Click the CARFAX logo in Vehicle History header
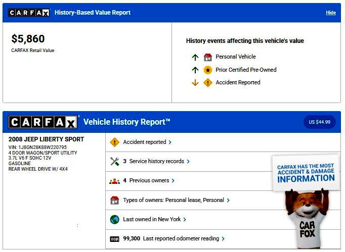 [x=43, y=122]
